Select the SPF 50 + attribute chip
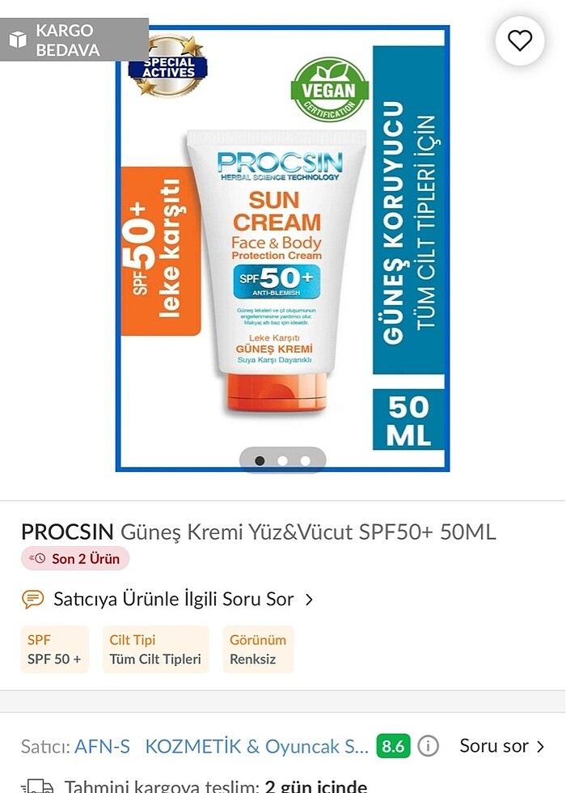 tap(55, 649)
